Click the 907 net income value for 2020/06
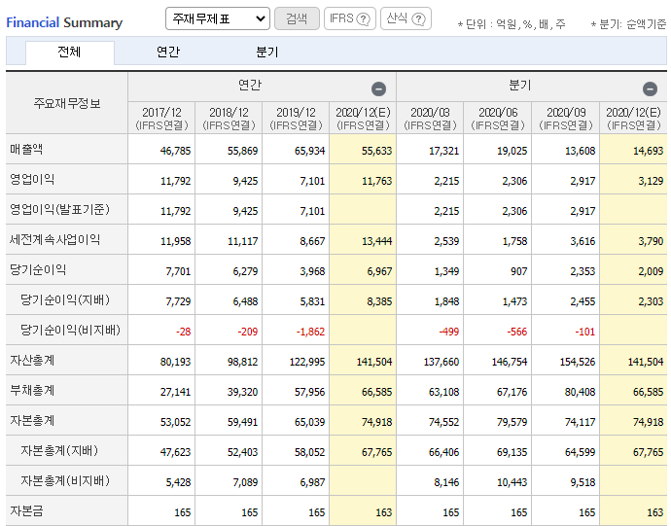 [519, 271]
